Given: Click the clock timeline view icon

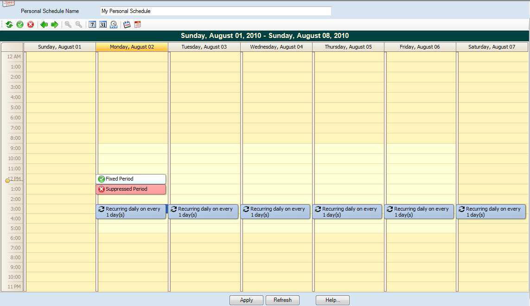Looking at the screenshot, I should (114, 25).
